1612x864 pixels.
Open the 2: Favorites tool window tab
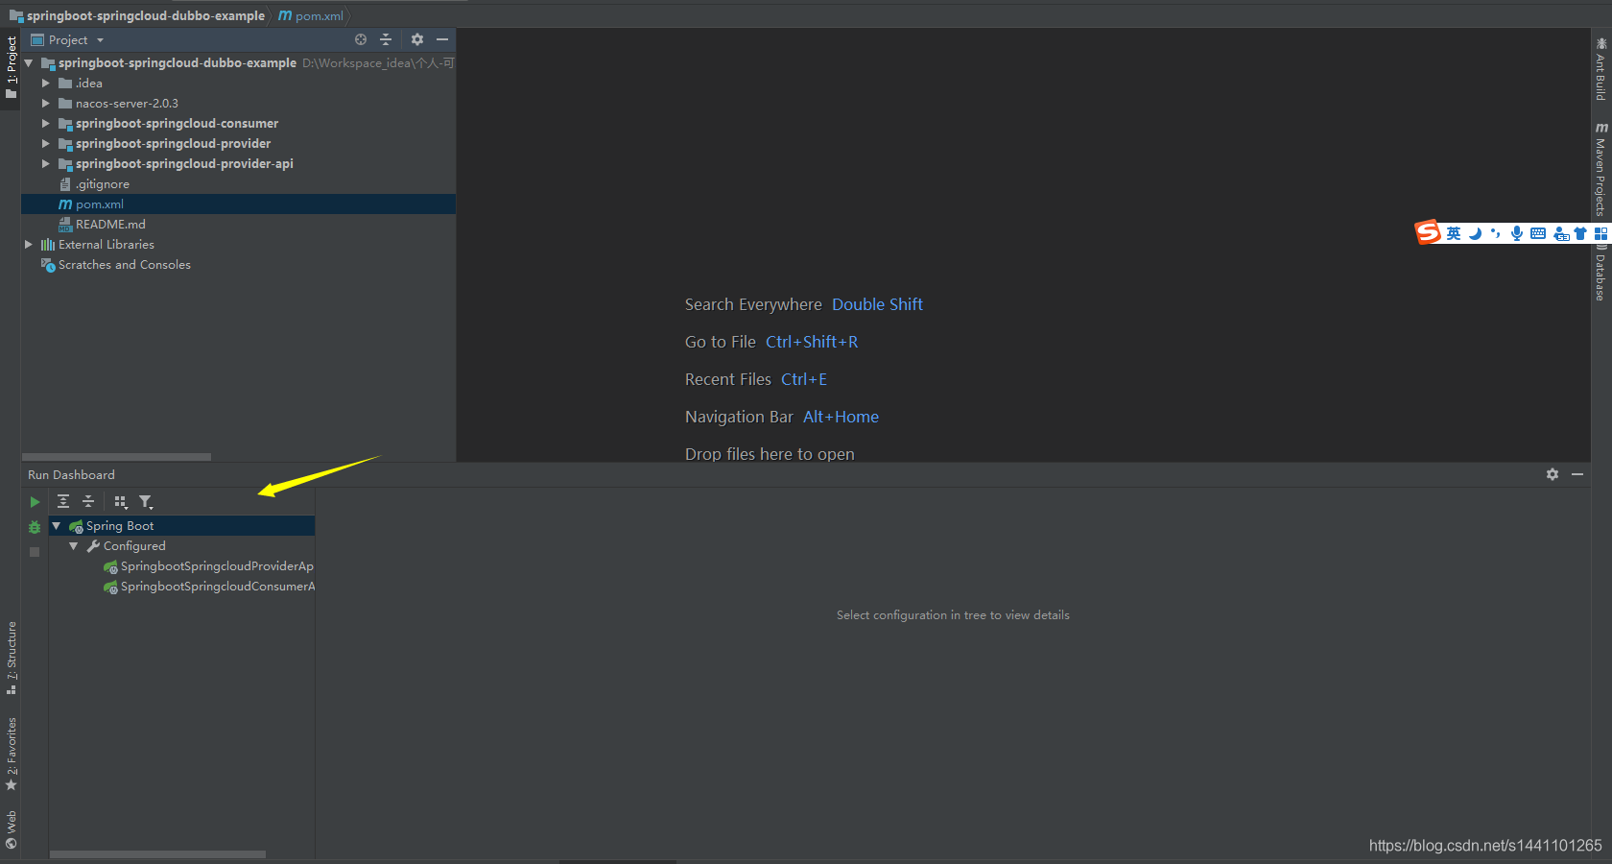[12, 755]
